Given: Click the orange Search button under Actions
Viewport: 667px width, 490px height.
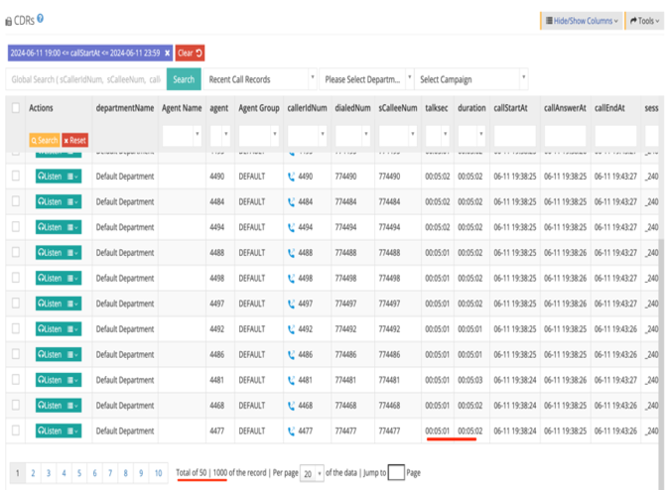Looking at the screenshot, I should click(x=45, y=141).
